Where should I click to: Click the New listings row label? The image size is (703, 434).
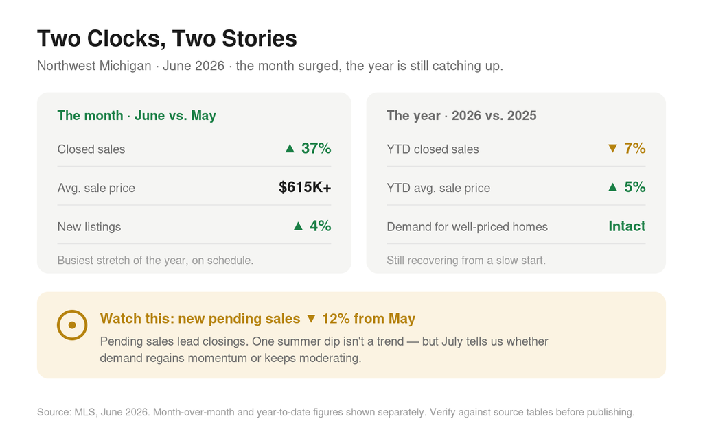point(89,227)
